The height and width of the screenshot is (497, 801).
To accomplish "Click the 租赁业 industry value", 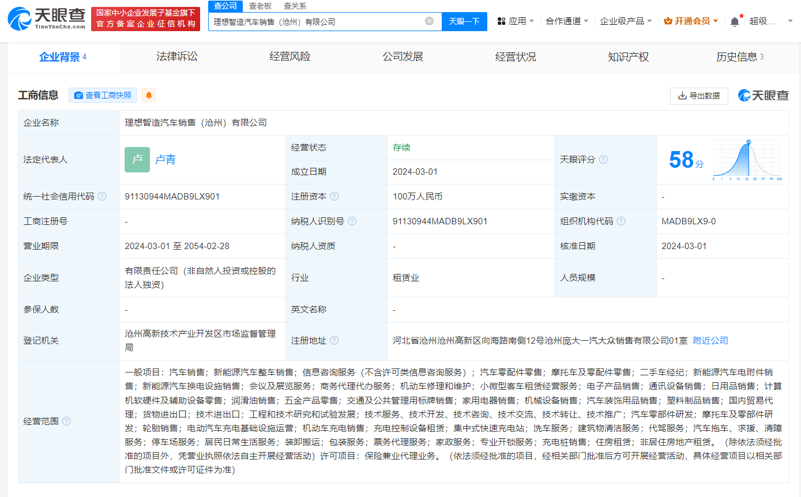I will (x=406, y=278).
